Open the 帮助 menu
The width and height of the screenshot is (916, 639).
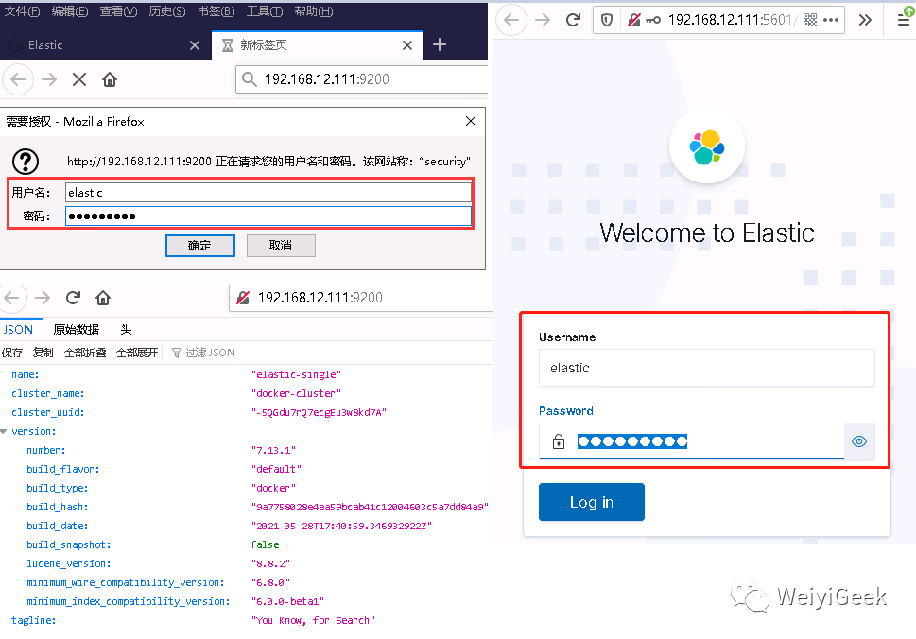(x=314, y=11)
